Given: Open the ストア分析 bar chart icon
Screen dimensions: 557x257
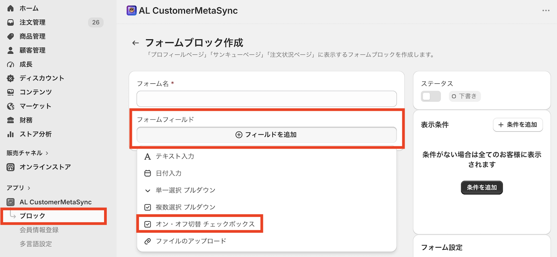Looking at the screenshot, I should coord(11,134).
